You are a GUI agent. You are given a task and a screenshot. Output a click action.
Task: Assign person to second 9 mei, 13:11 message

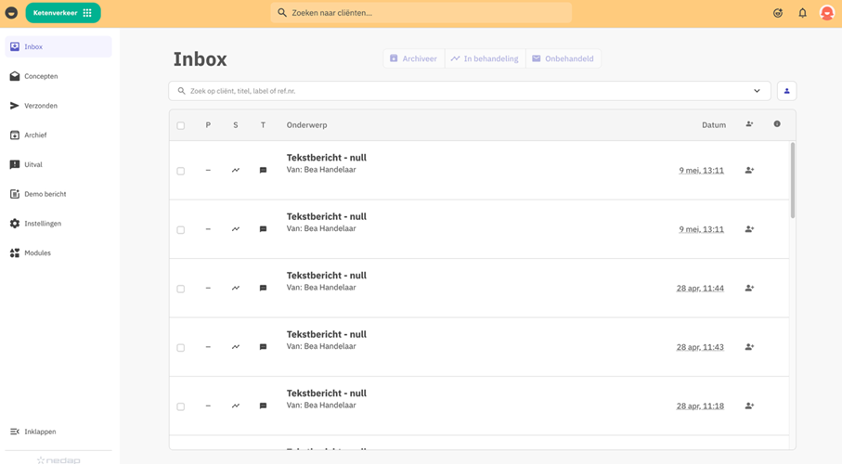749,229
